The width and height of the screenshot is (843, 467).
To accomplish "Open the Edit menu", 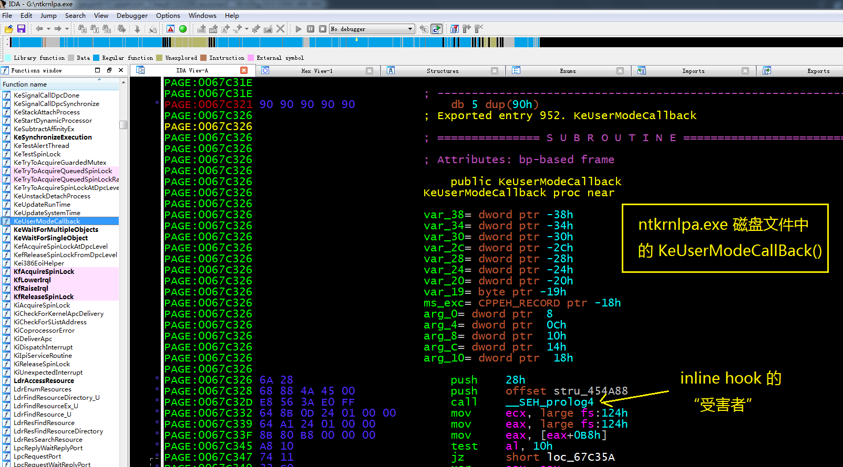I will (x=26, y=16).
